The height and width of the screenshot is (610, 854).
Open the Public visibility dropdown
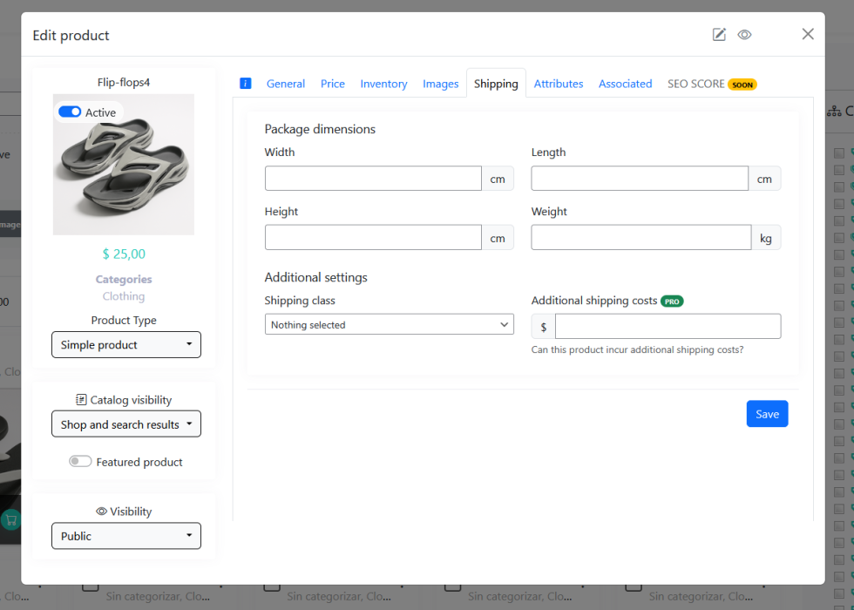coord(126,536)
